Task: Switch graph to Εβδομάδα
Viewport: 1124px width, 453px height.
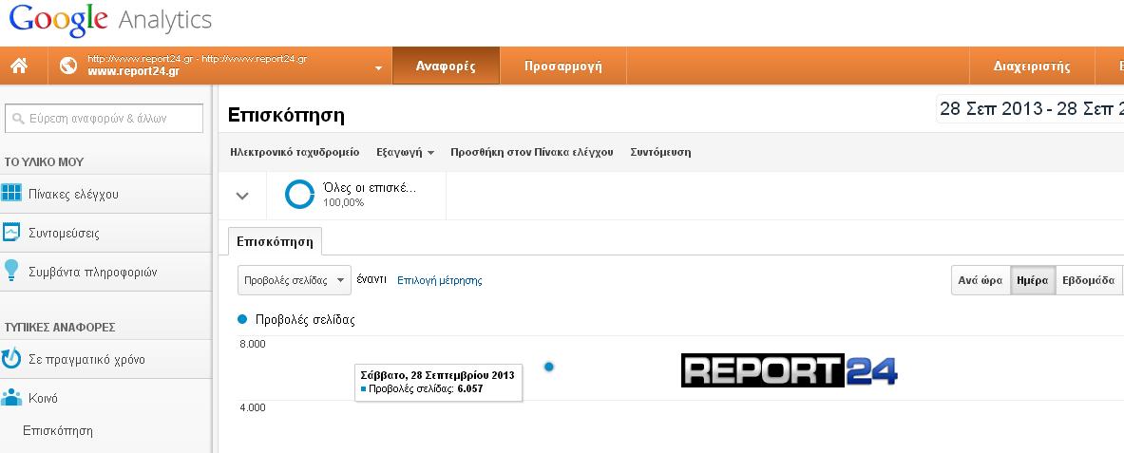Action: tap(1088, 280)
